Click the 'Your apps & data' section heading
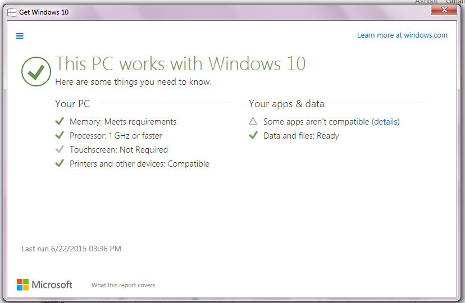The image size is (465, 303). tap(286, 104)
